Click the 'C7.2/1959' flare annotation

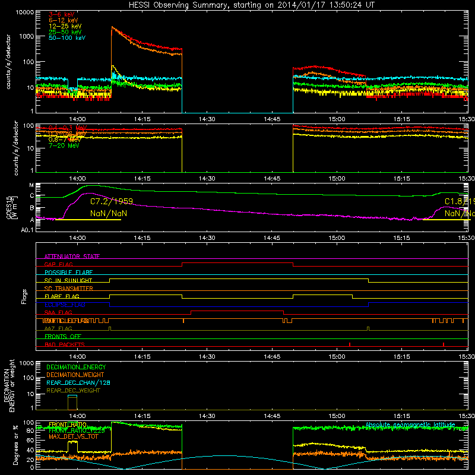112,201
